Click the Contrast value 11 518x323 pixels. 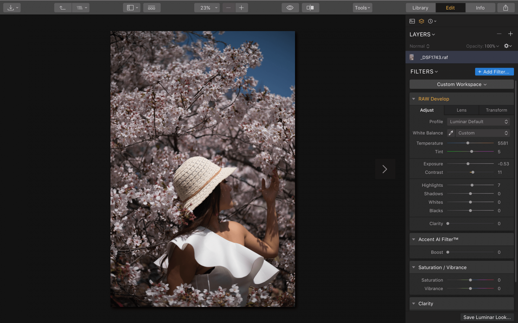click(500, 172)
